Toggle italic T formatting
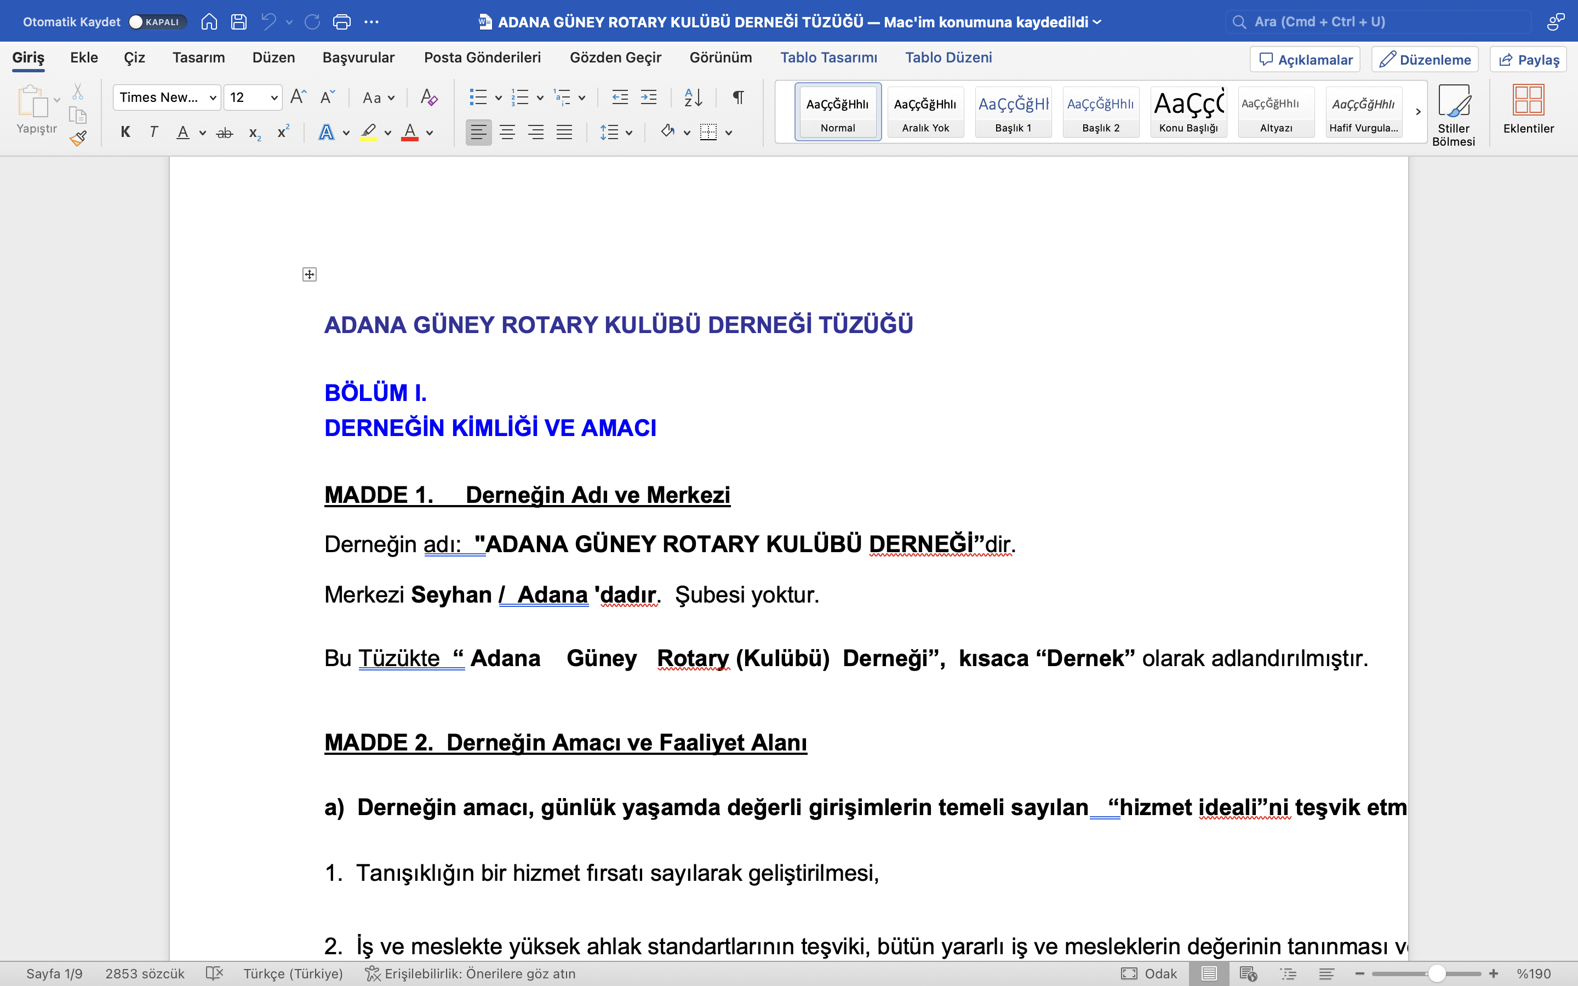The height and width of the screenshot is (986, 1578). click(x=153, y=133)
